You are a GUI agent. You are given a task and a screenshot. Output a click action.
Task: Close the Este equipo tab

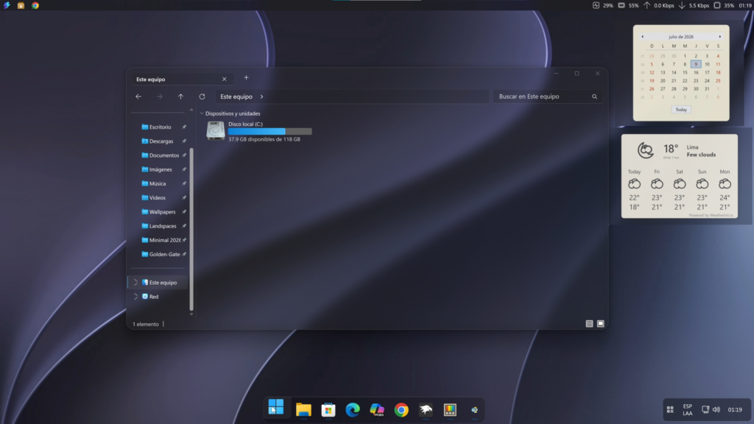(224, 79)
